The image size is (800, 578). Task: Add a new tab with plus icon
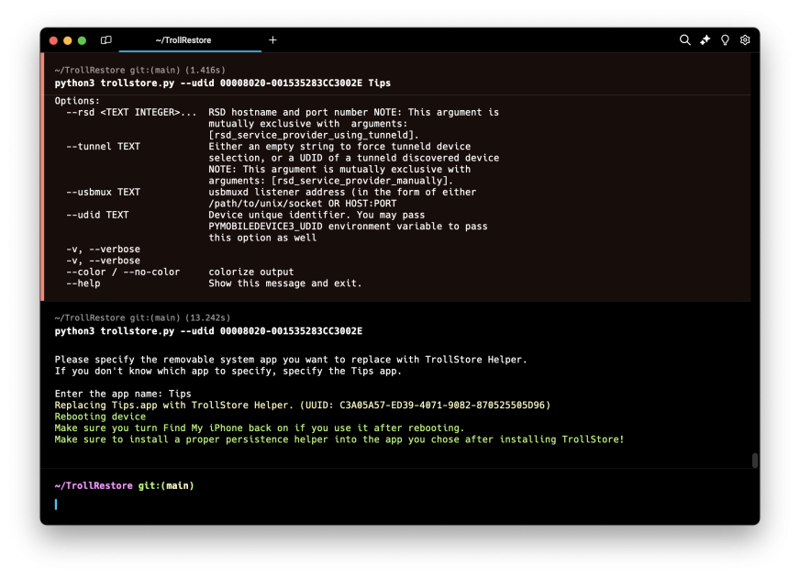[x=273, y=39]
